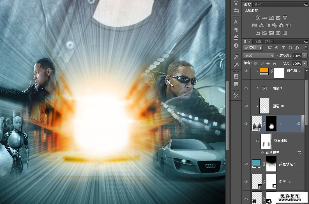Add a Levels adjustment layer
The image size is (309, 204).
pyautogui.click(x=264, y=18)
